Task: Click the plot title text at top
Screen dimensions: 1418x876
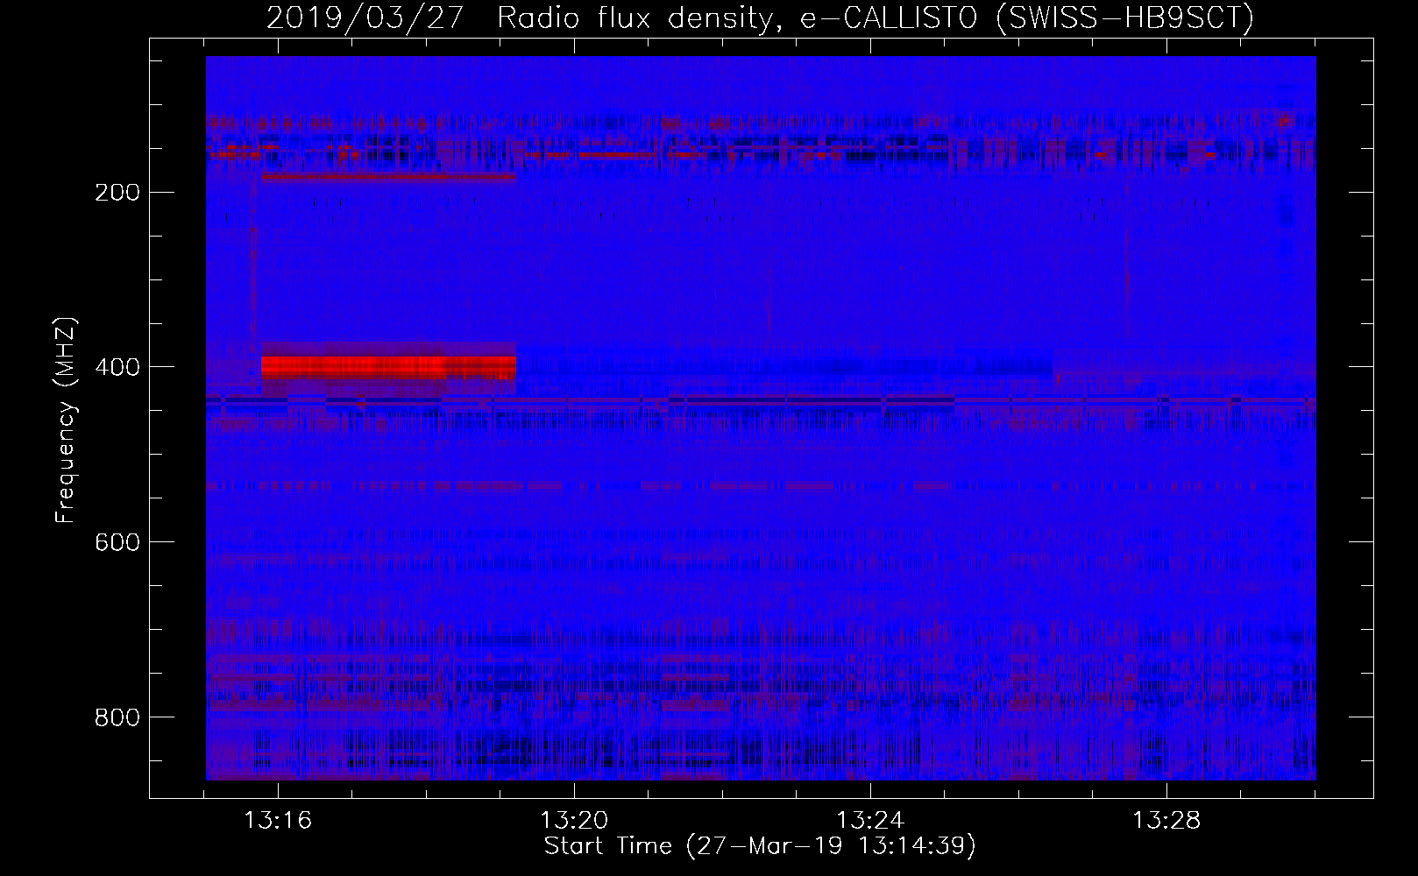Action: 760,18
